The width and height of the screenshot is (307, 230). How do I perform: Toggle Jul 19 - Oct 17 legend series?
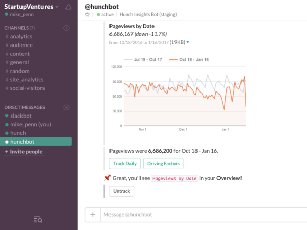pos(146,59)
